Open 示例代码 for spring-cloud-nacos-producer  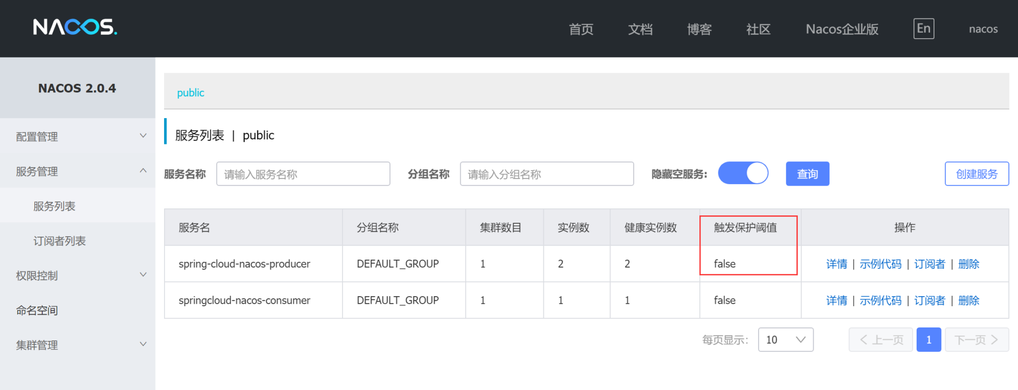pos(880,264)
